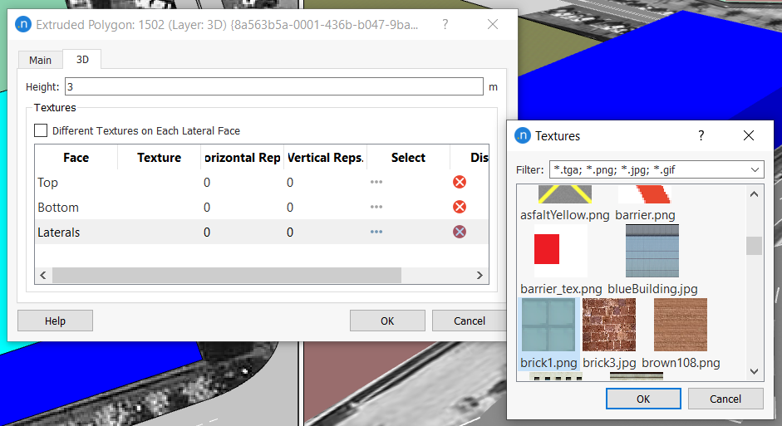782x426 pixels.
Task: Expand the texture Filter dropdown
Action: pyautogui.click(x=754, y=169)
